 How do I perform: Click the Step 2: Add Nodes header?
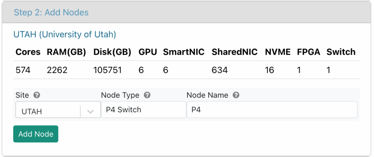point(51,12)
